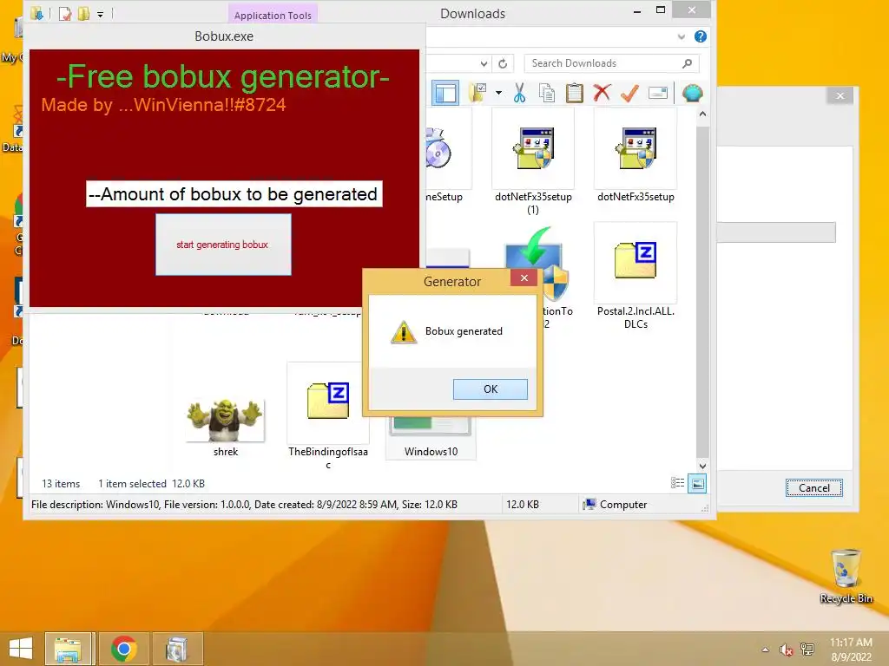Click the start generating bobux button

223,245
